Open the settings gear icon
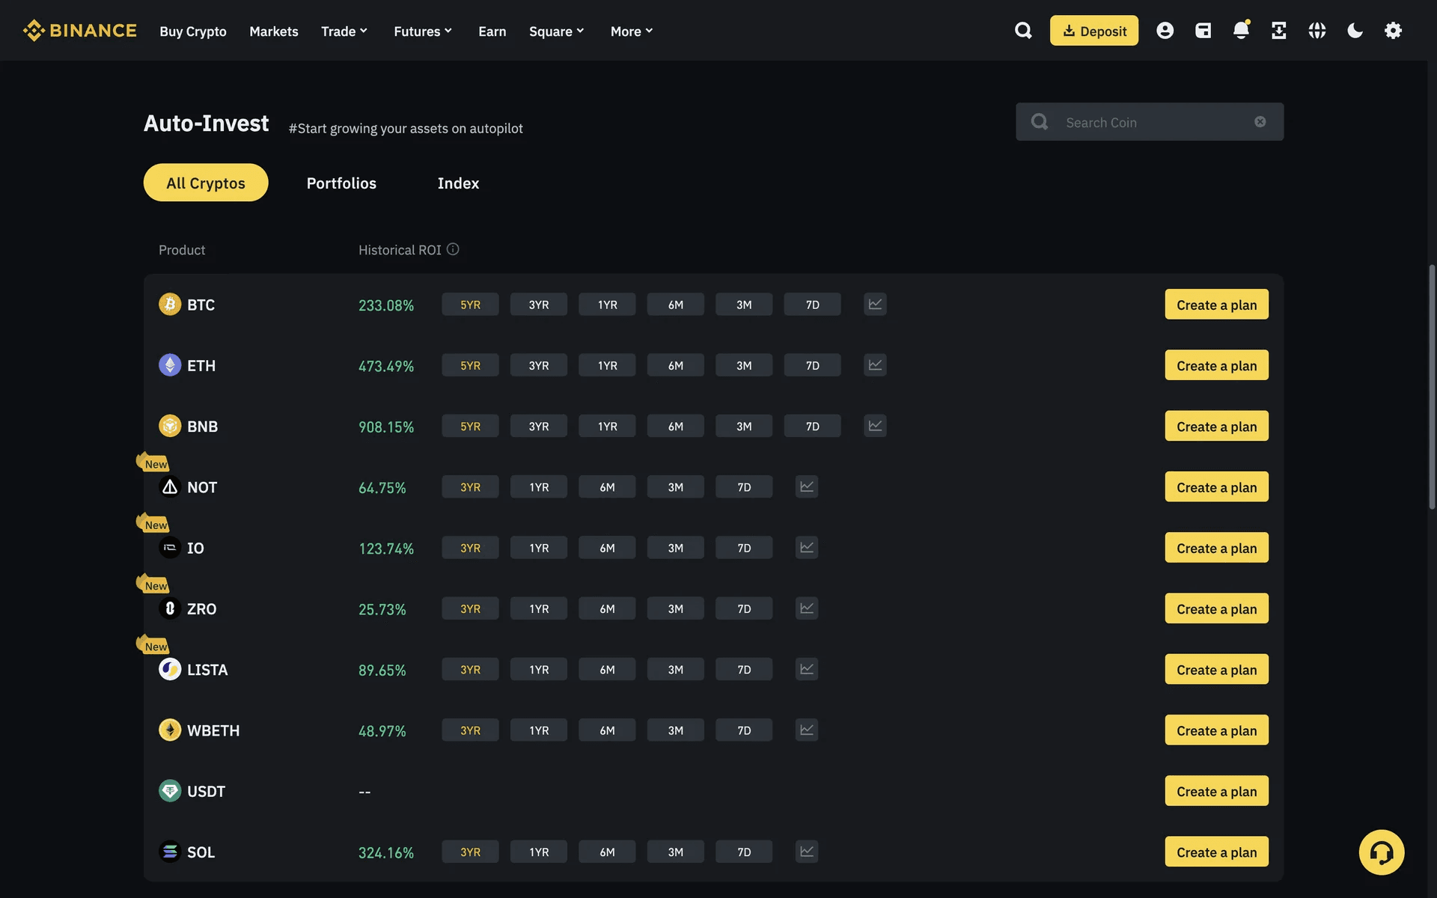 pyautogui.click(x=1393, y=31)
